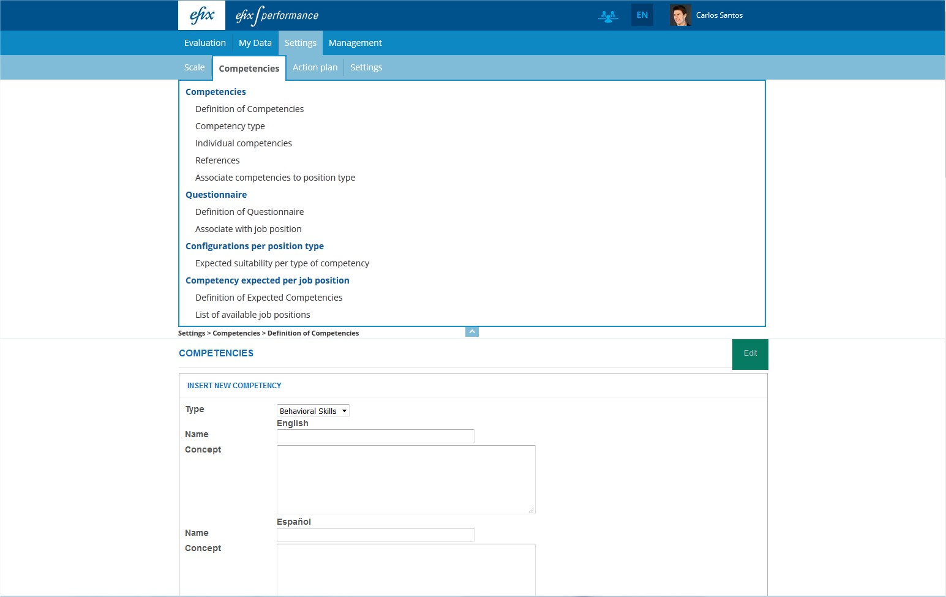Open List of available job positions
The image size is (946, 597).
point(253,314)
